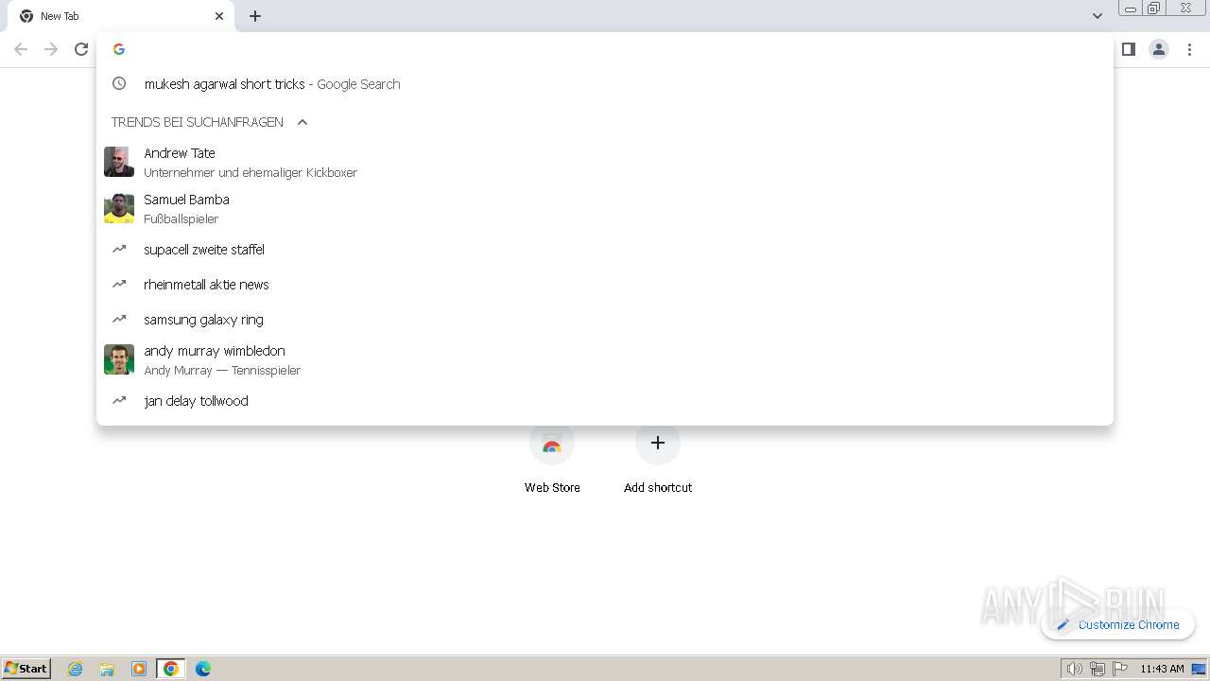Screen dimensions: 1210x681
Task: Click the Add shortcut label
Action: [658, 487]
